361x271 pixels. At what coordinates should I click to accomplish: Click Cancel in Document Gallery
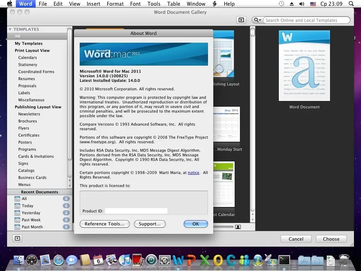[296, 239]
